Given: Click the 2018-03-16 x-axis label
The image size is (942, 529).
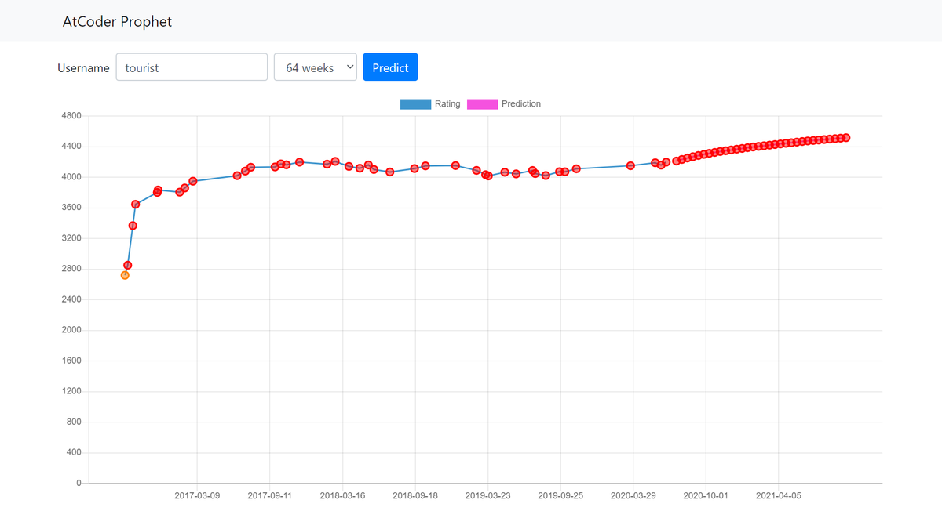Looking at the screenshot, I should (x=342, y=495).
